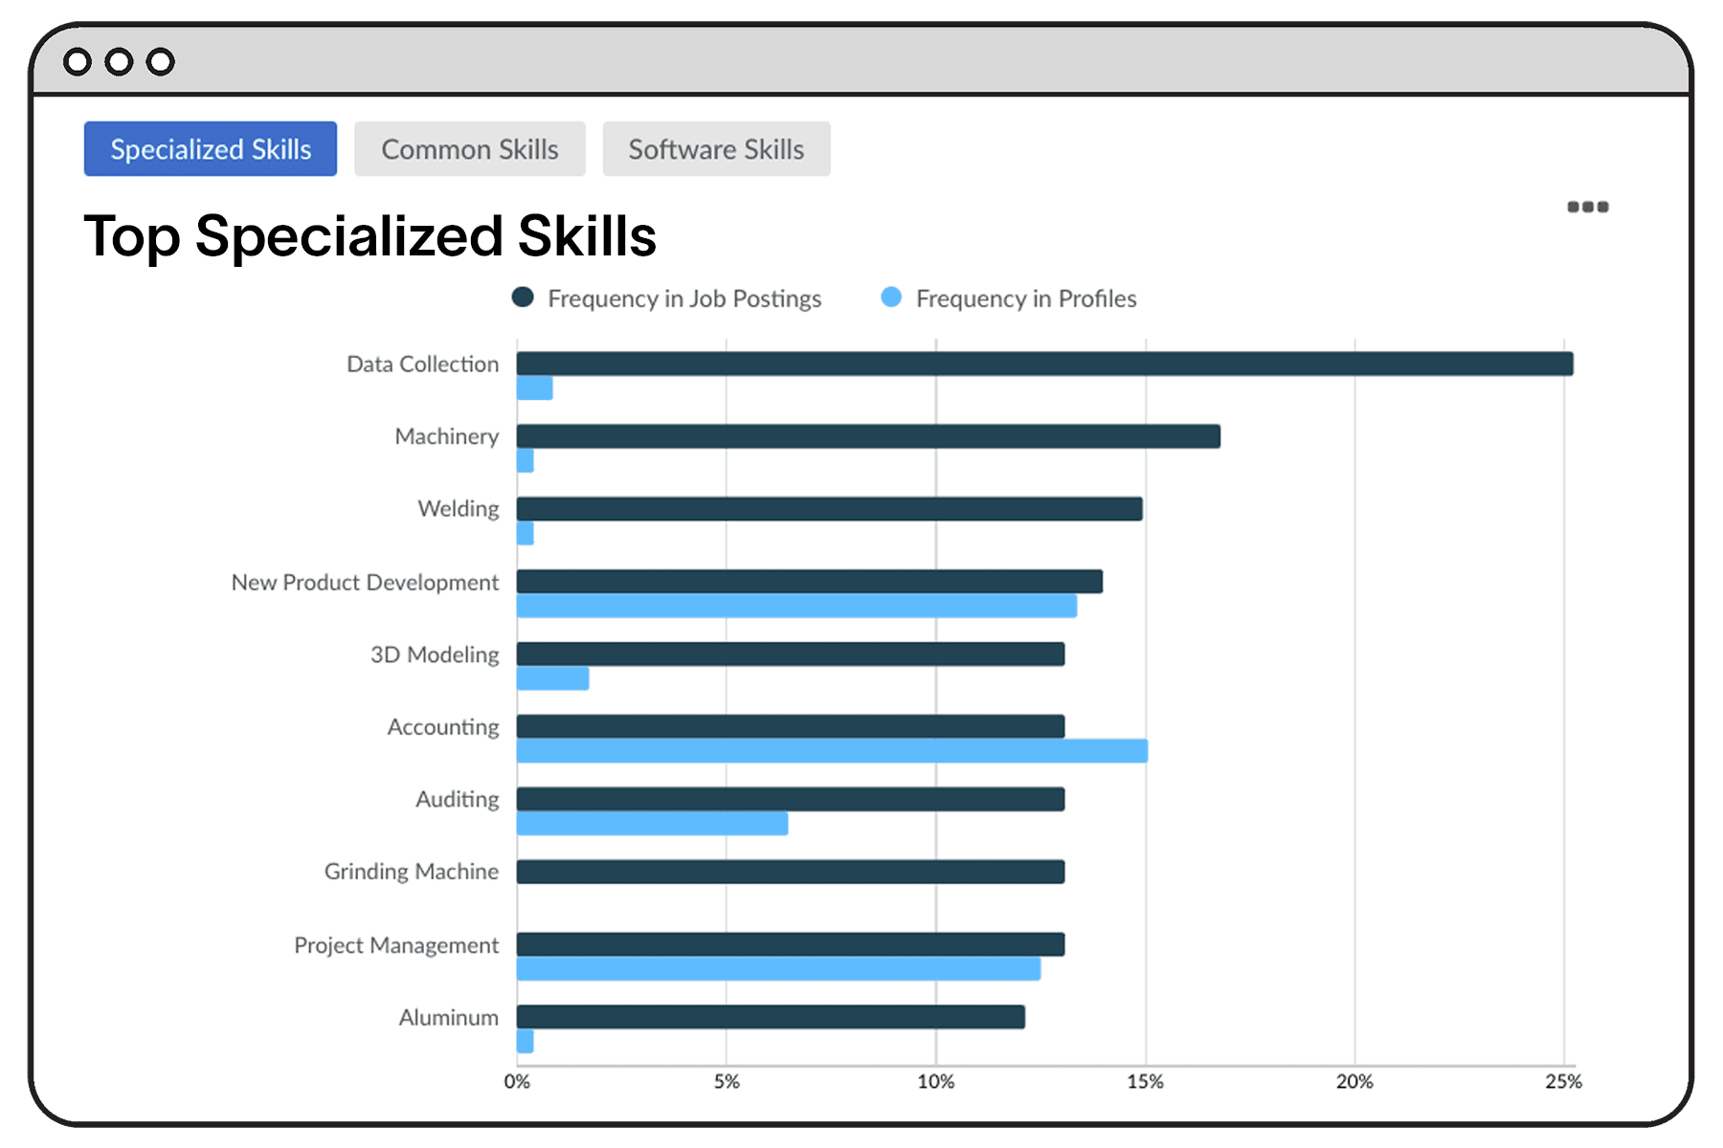Image resolution: width=1723 pixels, height=1148 pixels.
Task: Click the first window control circle
Action: tap(78, 62)
